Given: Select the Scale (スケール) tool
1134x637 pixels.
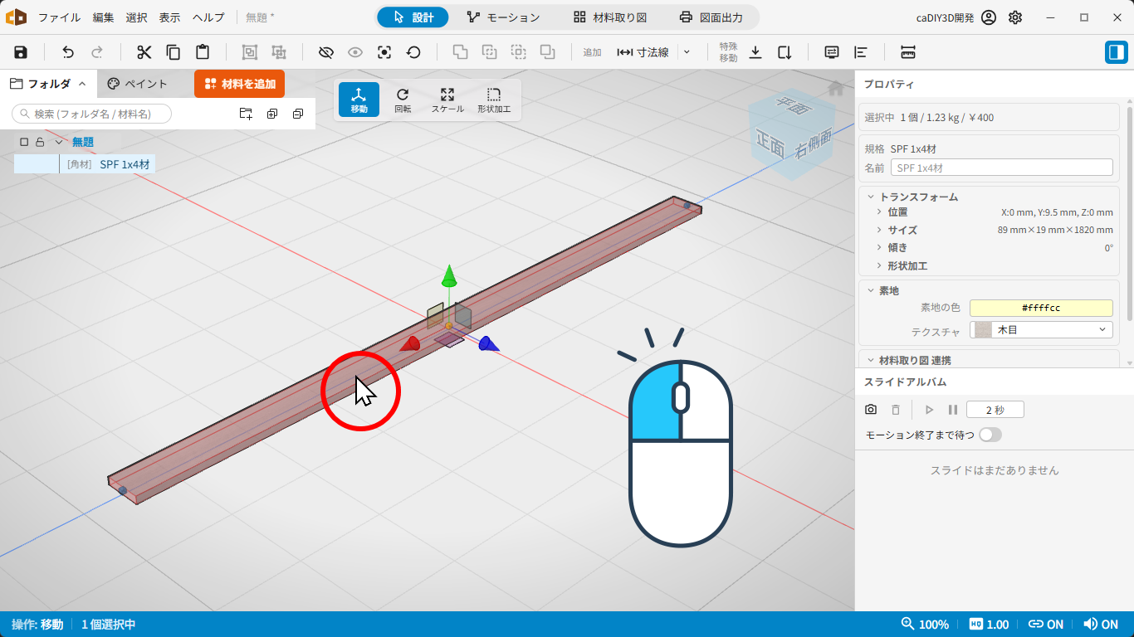Looking at the screenshot, I should [x=447, y=100].
